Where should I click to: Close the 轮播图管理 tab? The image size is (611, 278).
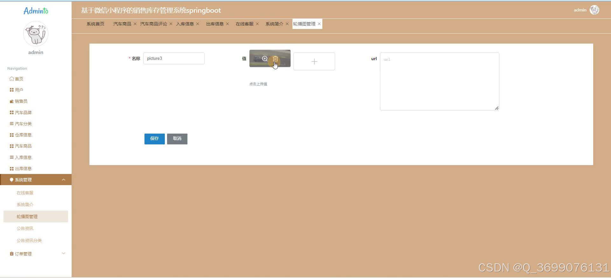(319, 24)
